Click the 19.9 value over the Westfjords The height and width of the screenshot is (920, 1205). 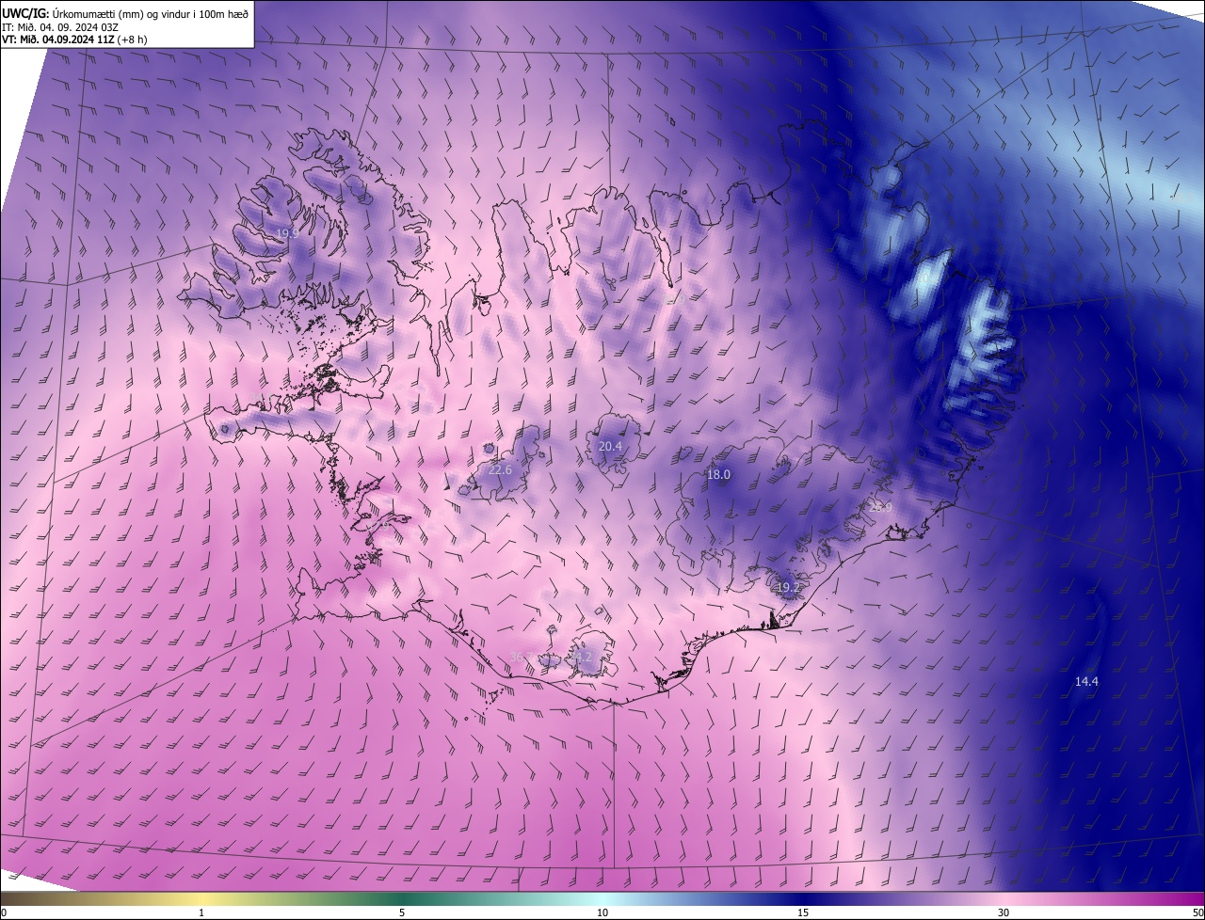tap(287, 233)
